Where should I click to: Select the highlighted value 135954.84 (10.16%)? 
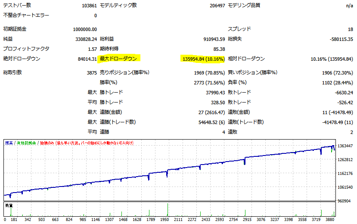click(x=203, y=59)
